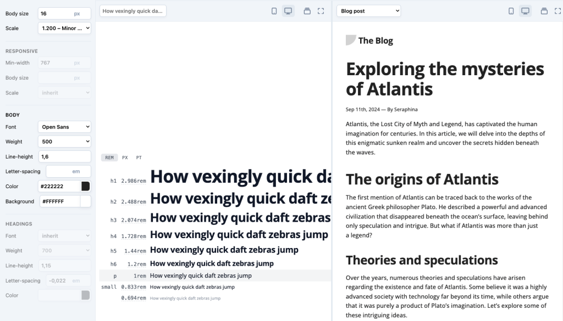The height and width of the screenshot is (321, 563).
Task: Click the Background hex input #FFFFFF
Action: (59, 201)
